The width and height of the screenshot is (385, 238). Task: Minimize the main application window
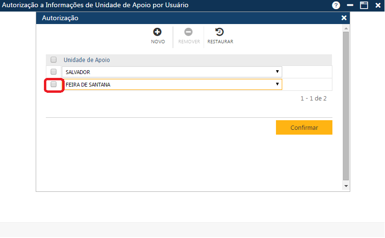tap(350, 5)
